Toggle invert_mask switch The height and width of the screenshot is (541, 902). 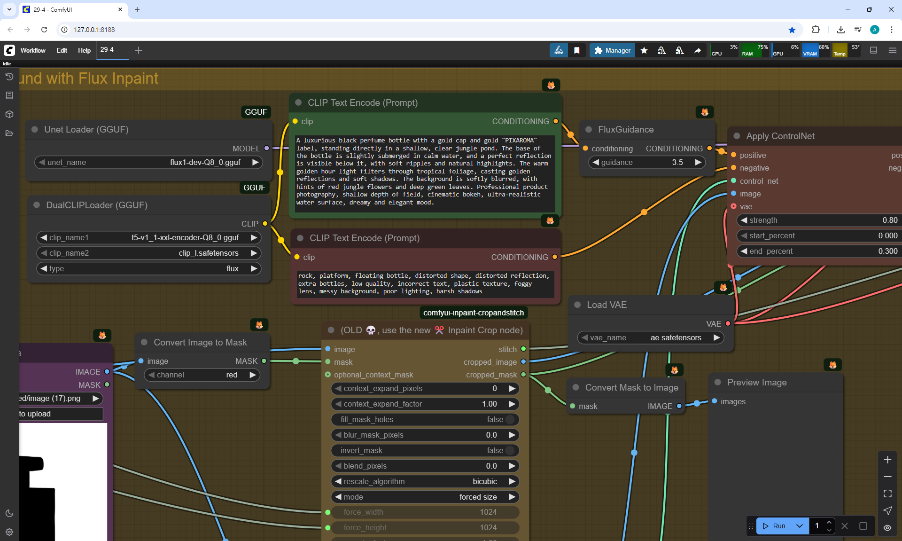[x=509, y=450]
